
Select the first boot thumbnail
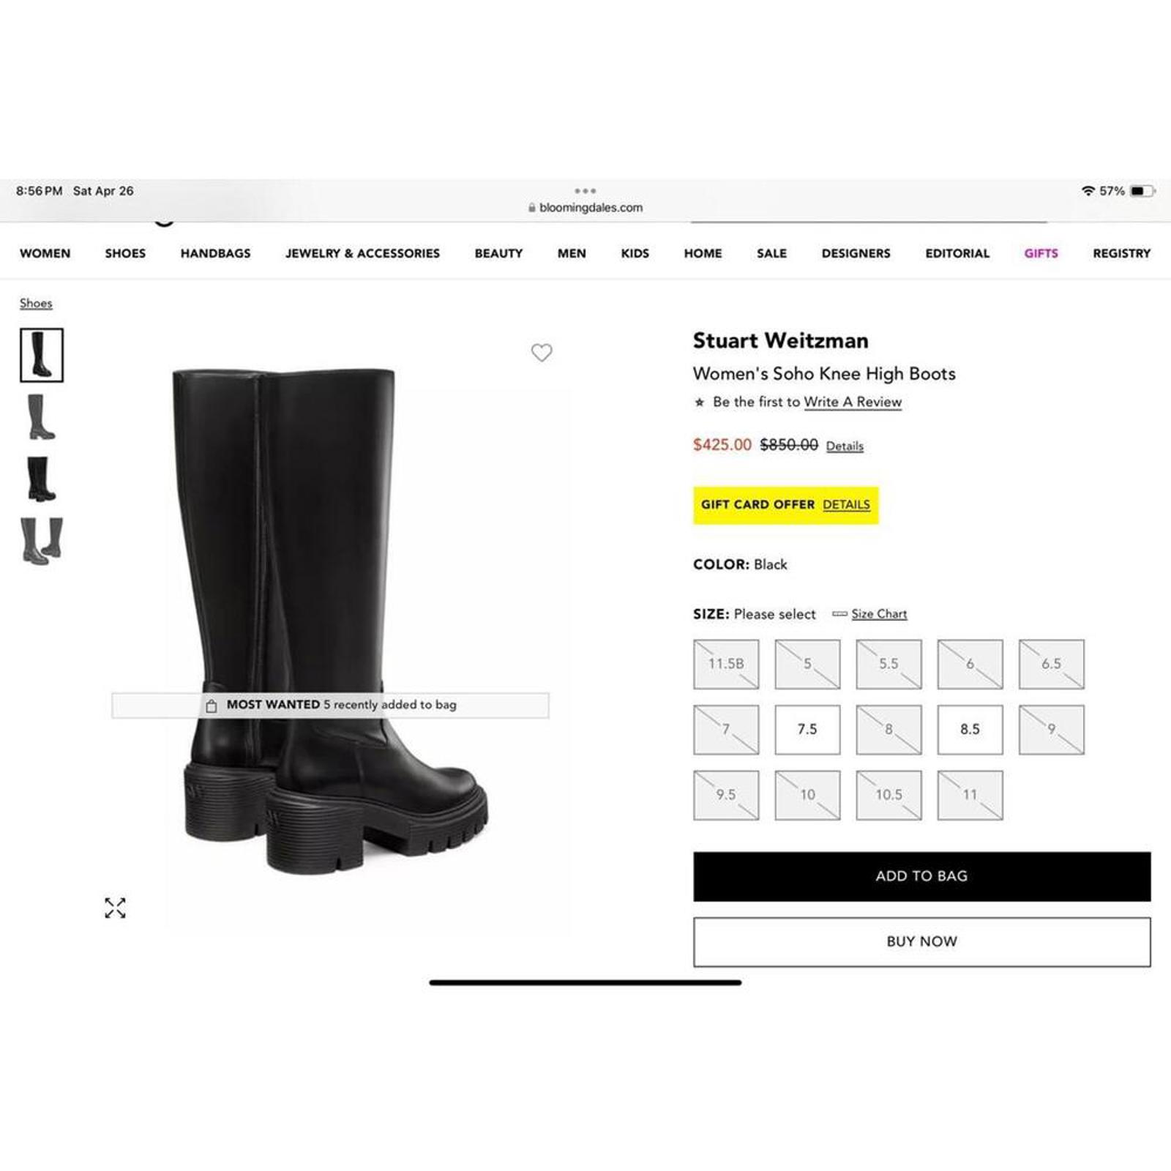click(42, 355)
